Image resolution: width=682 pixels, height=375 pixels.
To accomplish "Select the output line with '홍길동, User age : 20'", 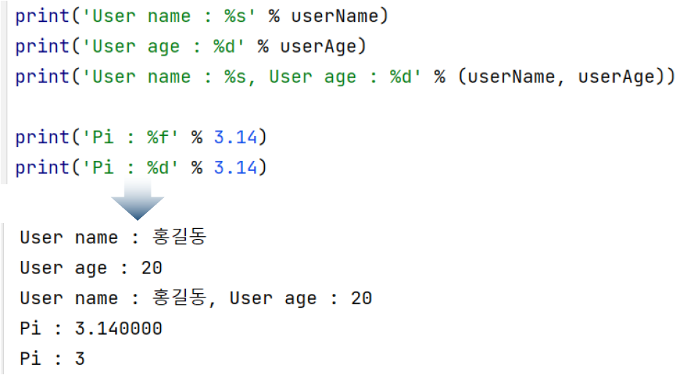I will tap(195, 298).
